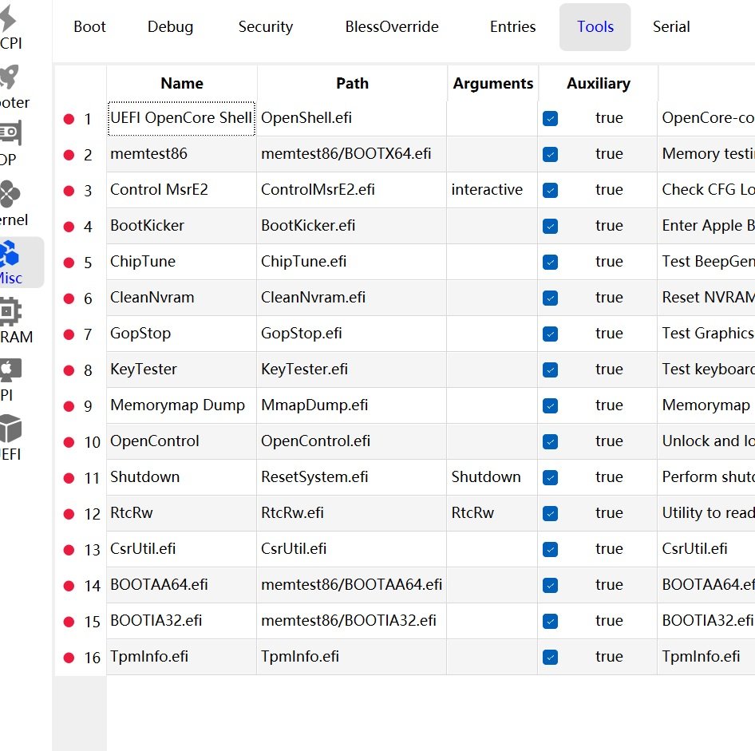
Task: Toggle Auxiliary checkbox for KeyTester
Action: tap(550, 370)
